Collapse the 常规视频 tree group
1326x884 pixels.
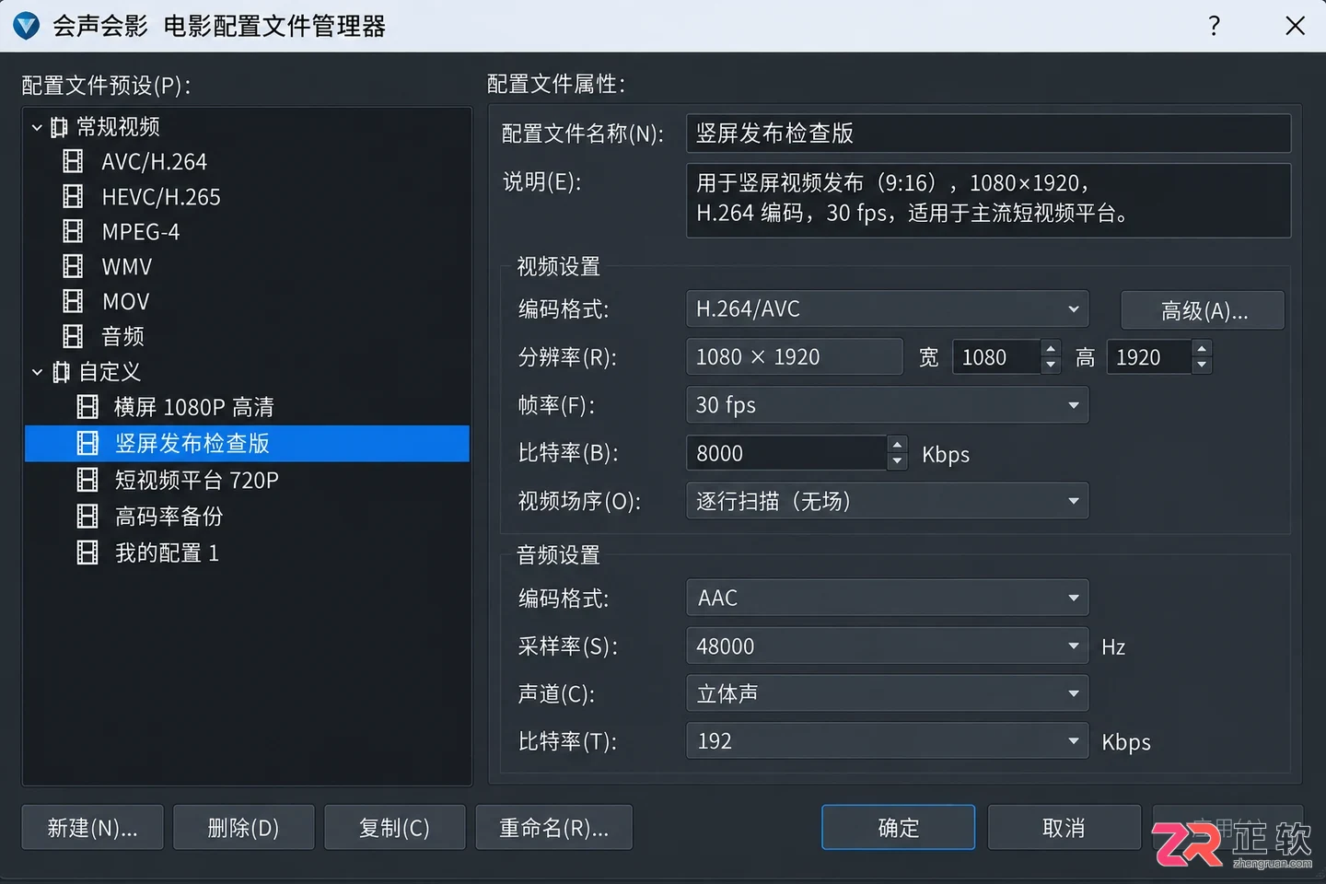(37, 127)
